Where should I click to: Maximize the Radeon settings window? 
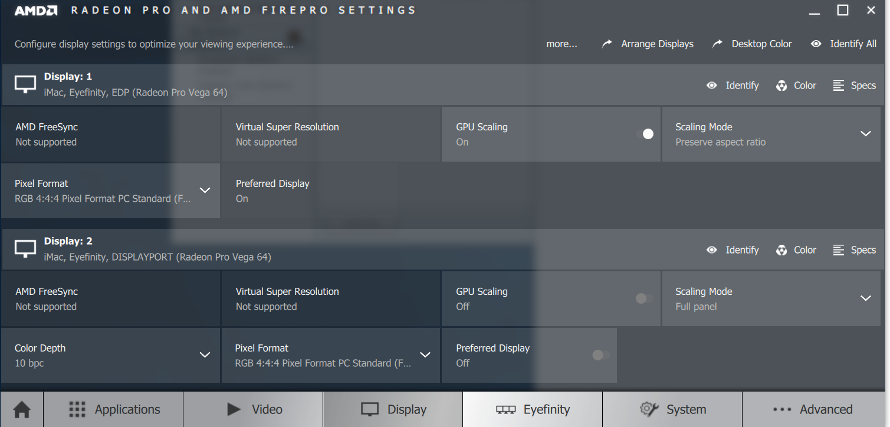point(843,10)
